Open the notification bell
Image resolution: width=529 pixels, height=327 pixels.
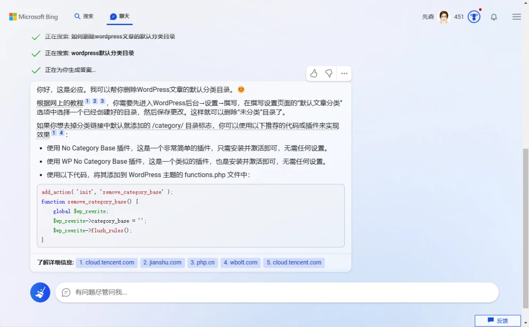[493, 16]
